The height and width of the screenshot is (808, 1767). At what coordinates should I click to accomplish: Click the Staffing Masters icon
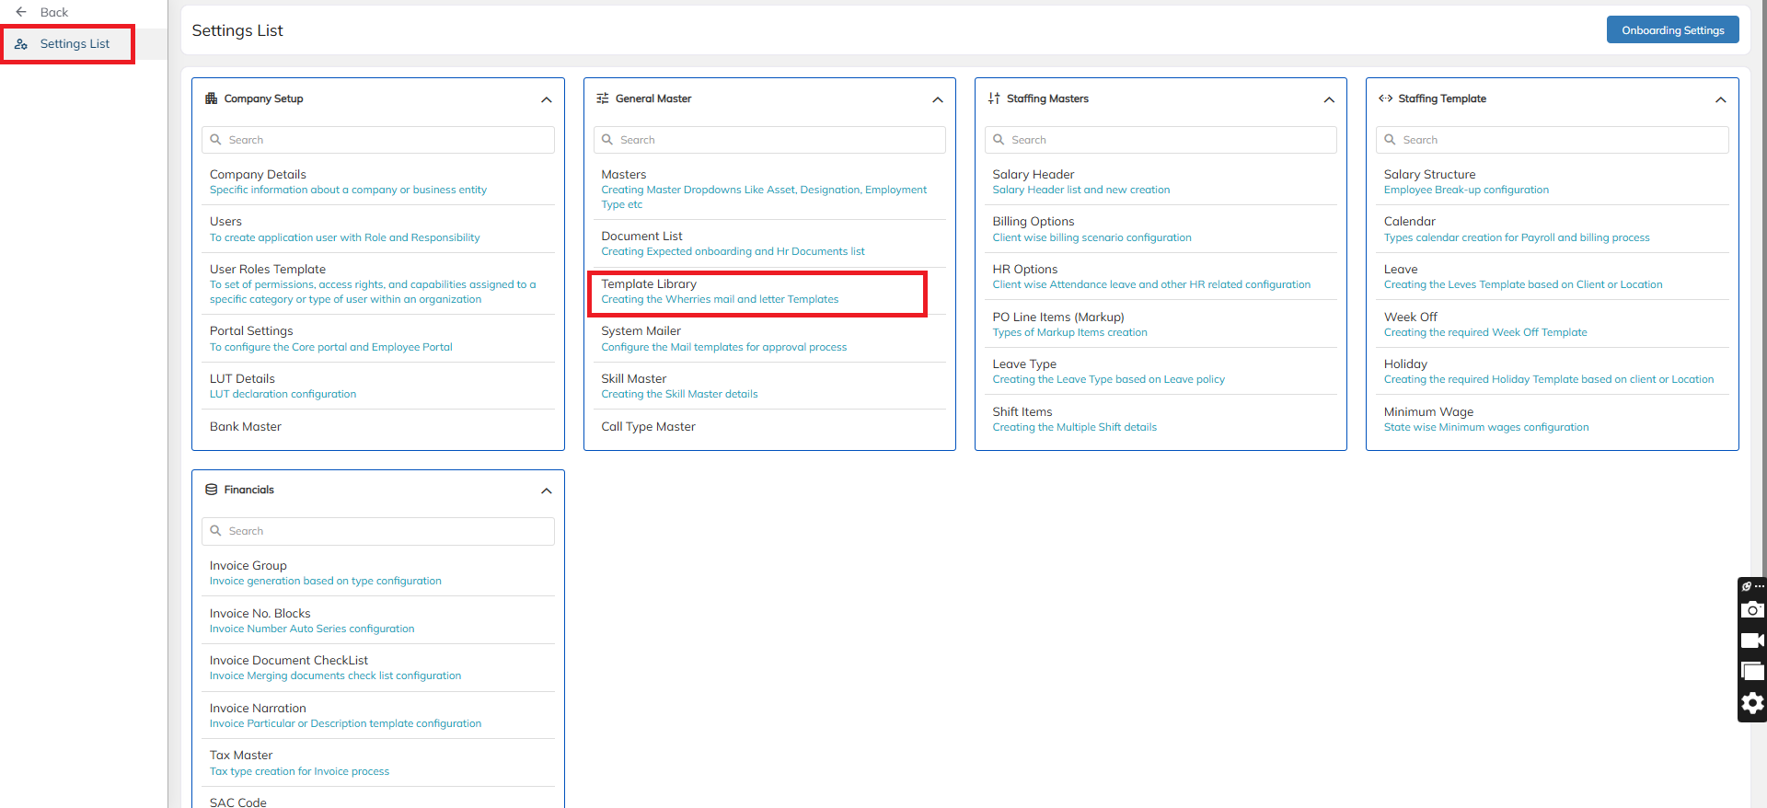994,98
